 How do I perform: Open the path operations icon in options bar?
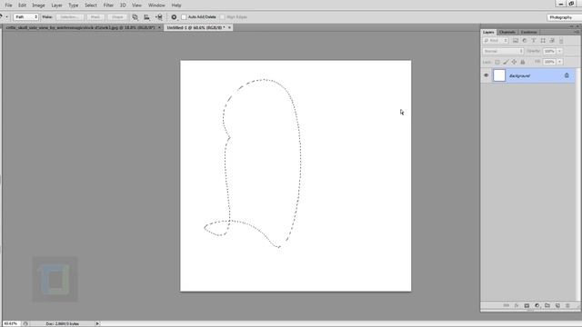point(135,17)
